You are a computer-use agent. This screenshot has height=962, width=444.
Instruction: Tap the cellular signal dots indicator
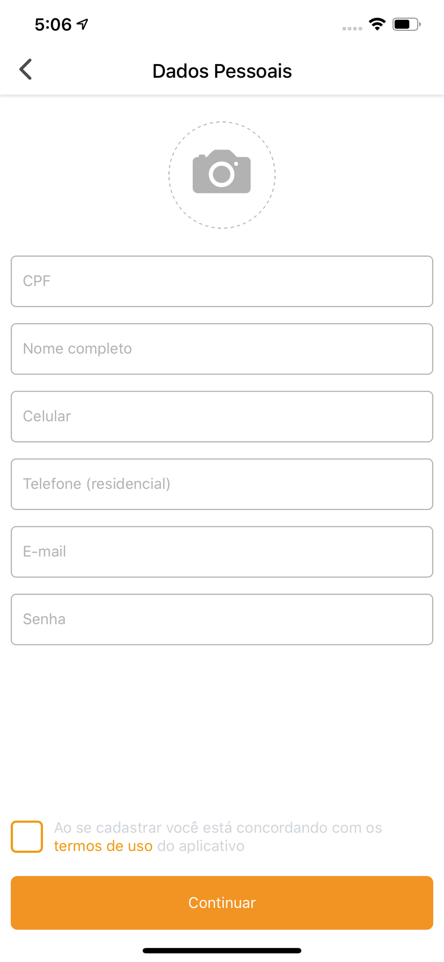352,28
